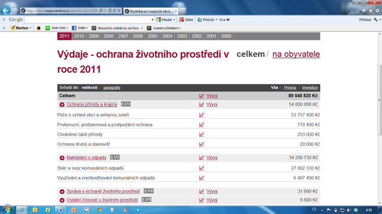
Task: Switch to Rozklikávací rozpočet obce browser tab
Action: click(151, 11)
